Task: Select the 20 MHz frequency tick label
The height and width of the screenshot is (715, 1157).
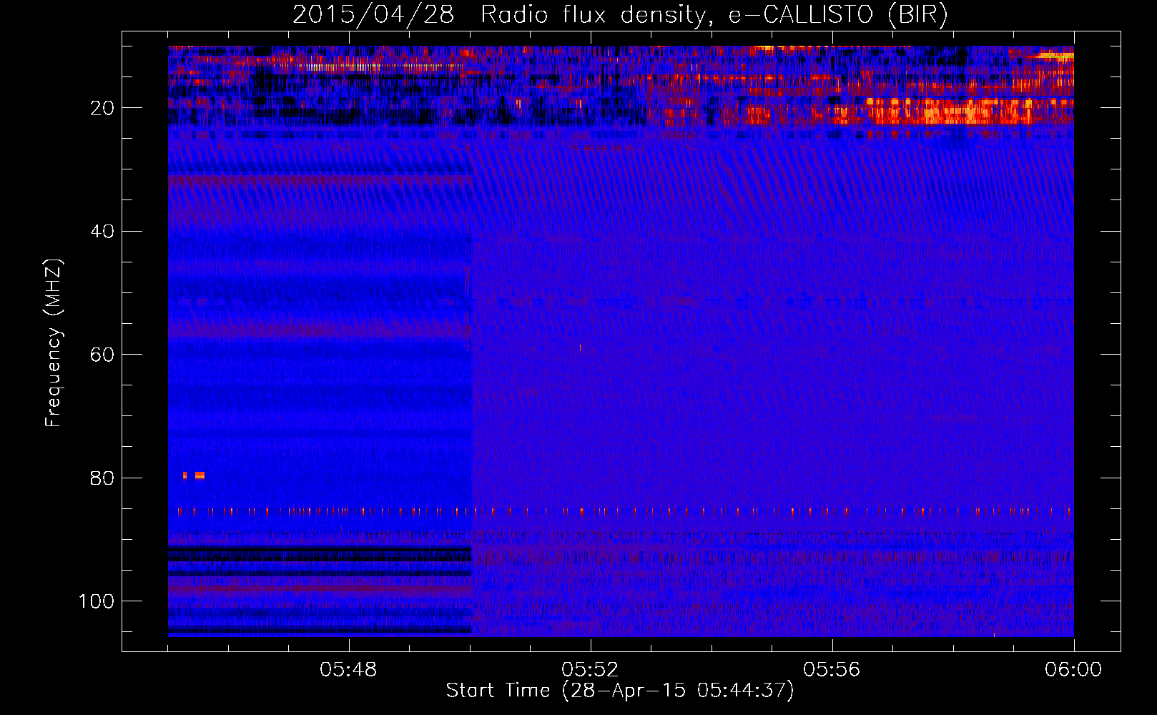Action: [102, 108]
